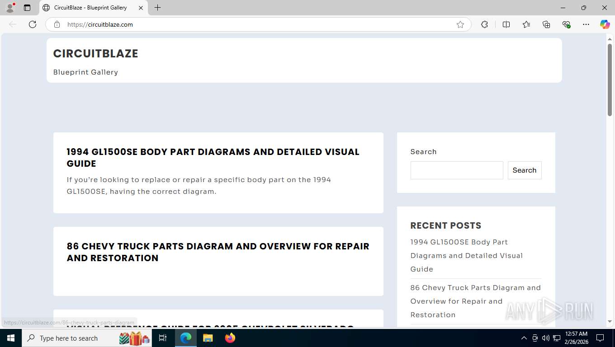
Task: Open the Extensions puzzle icon
Action: coord(484,24)
